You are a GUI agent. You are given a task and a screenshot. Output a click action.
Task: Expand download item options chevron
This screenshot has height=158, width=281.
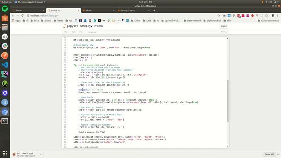point(40,154)
